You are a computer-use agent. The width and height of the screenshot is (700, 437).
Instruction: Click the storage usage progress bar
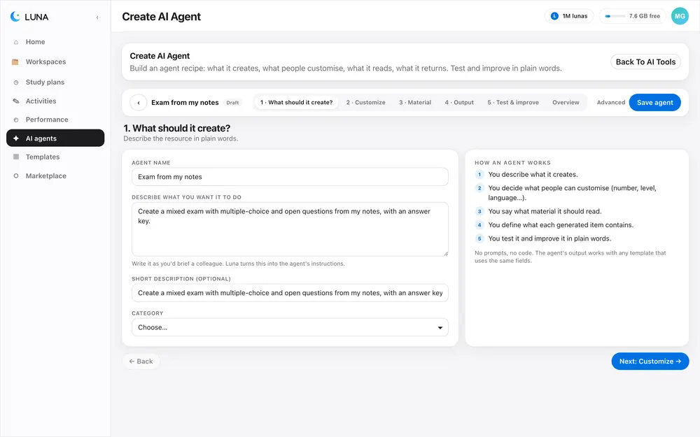click(x=615, y=16)
